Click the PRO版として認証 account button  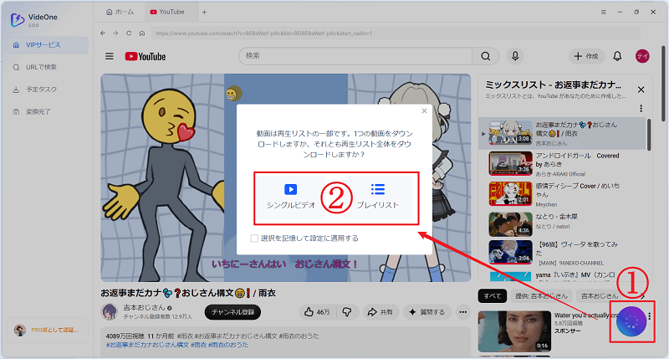[x=48, y=330]
